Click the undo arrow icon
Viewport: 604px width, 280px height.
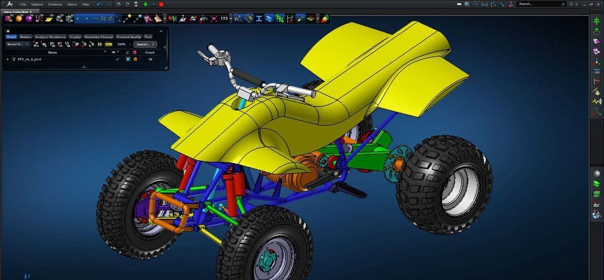[99, 4]
